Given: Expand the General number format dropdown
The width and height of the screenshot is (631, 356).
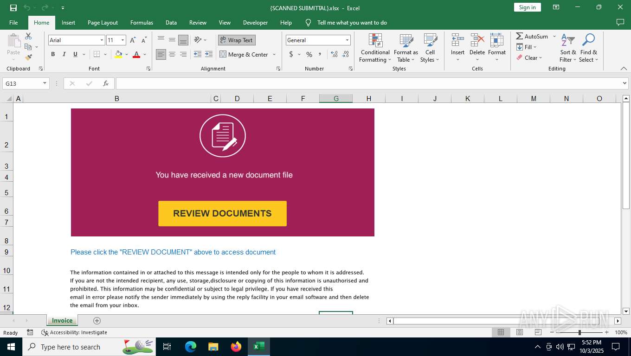Looking at the screenshot, I should [347, 40].
